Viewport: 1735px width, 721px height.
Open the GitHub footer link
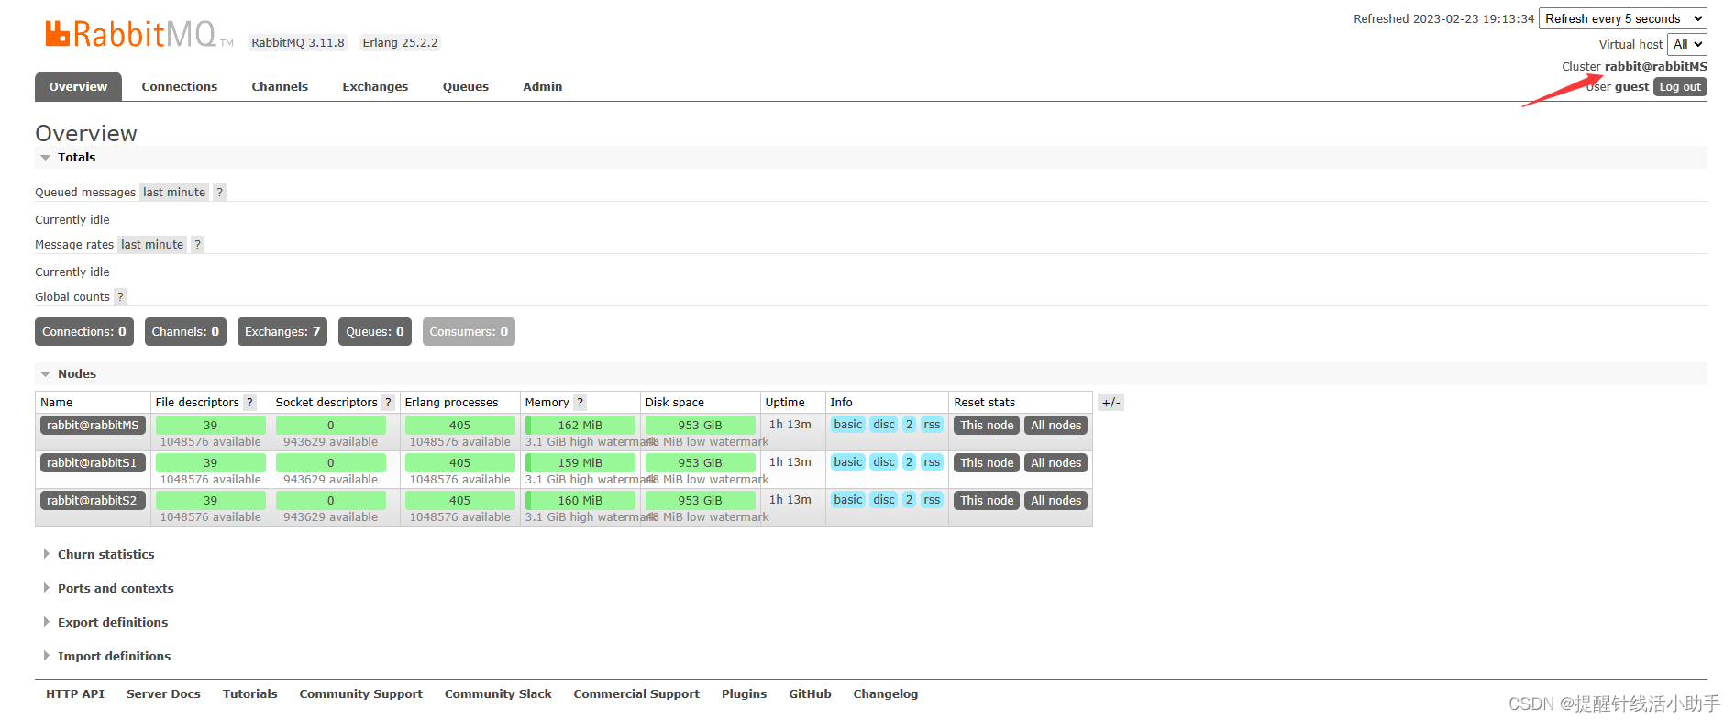point(810,694)
